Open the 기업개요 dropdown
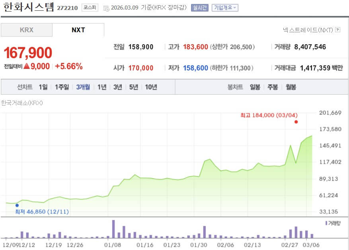 (x=225, y=8)
